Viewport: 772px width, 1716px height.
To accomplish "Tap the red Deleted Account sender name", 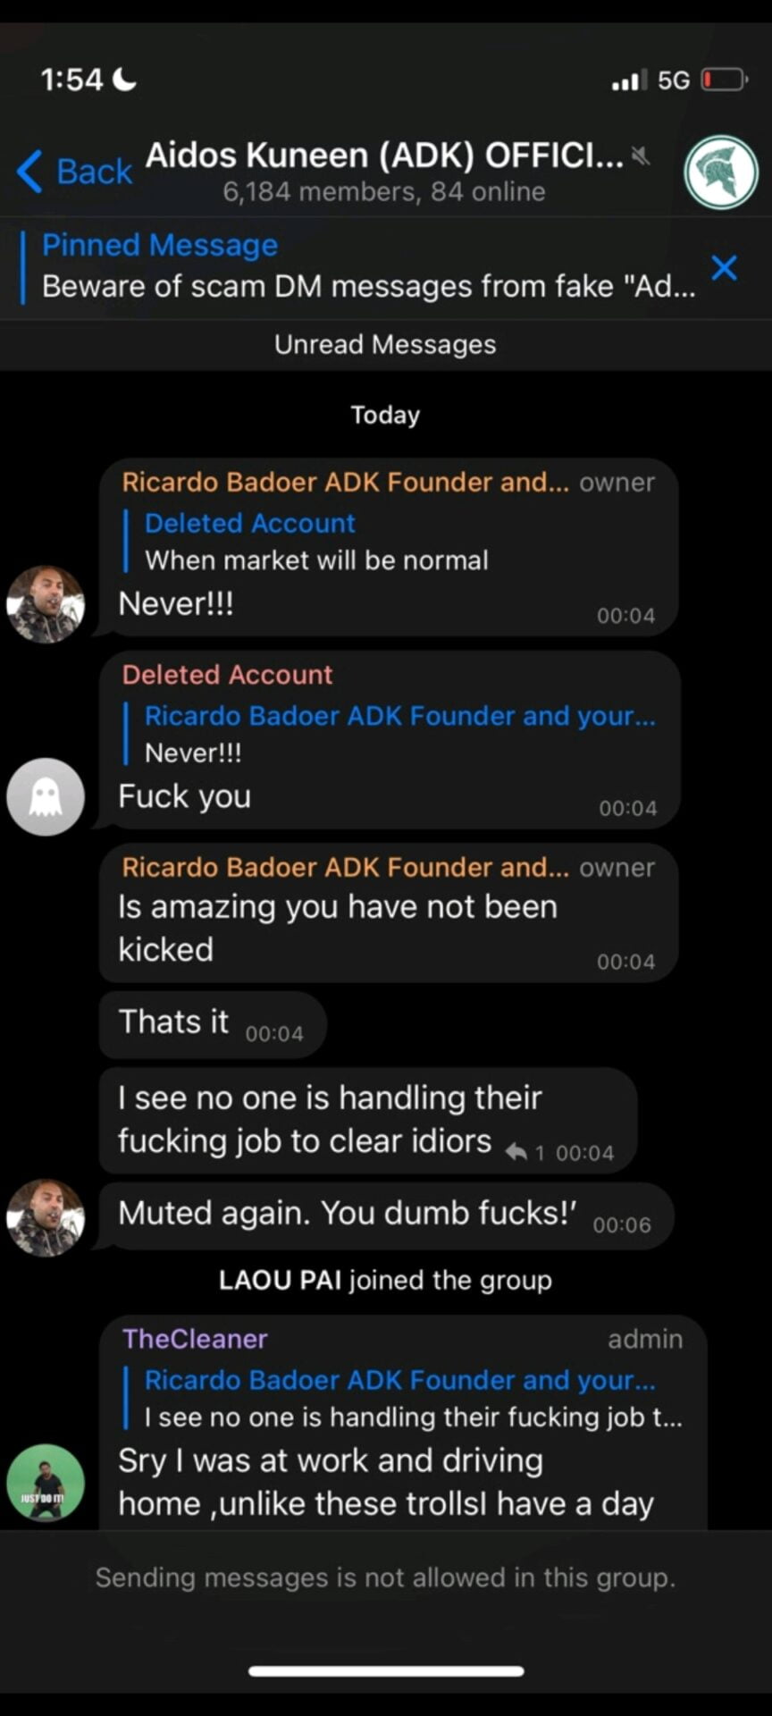I will pos(227,675).
